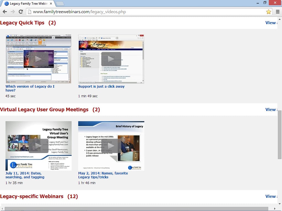The width and height of the screenshot is (282, 211).
Task: Close the Legacy Family Tree Webinars tab
Action: click(x=51, y=4)
